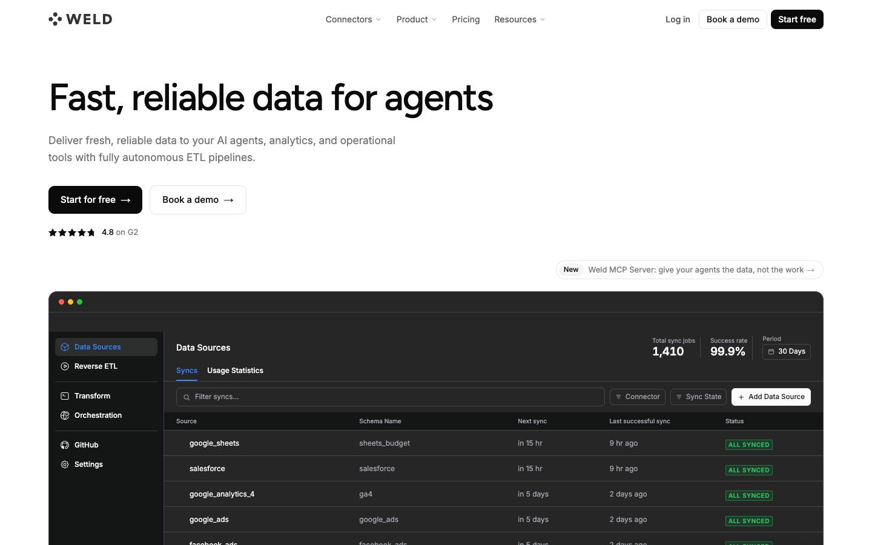Click ALL SYNCED badge for google_ads
This screenshot has height=545, width=872.
749,521
